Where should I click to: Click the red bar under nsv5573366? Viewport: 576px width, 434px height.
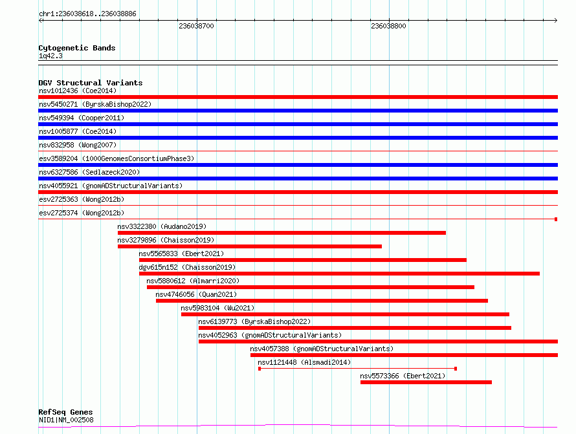coord(426,382)
